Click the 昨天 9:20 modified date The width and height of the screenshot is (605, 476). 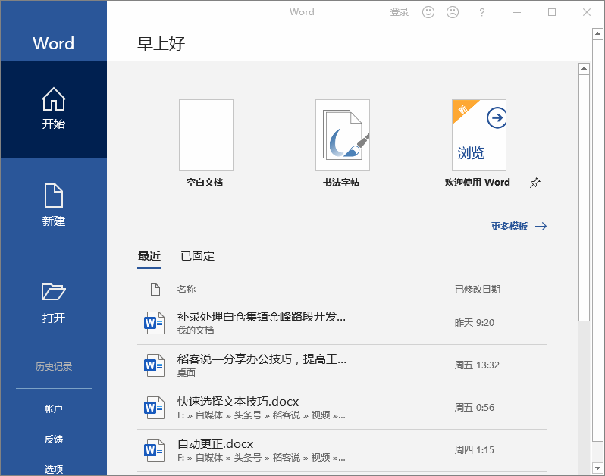coord(474,323)
